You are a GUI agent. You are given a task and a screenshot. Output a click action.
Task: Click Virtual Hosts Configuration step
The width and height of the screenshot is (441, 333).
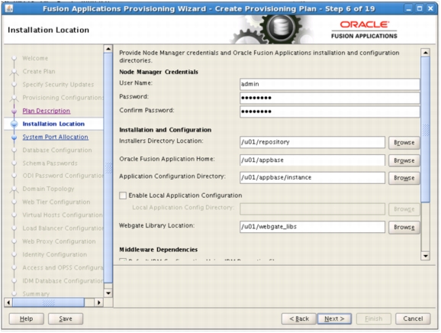(63, 215)
